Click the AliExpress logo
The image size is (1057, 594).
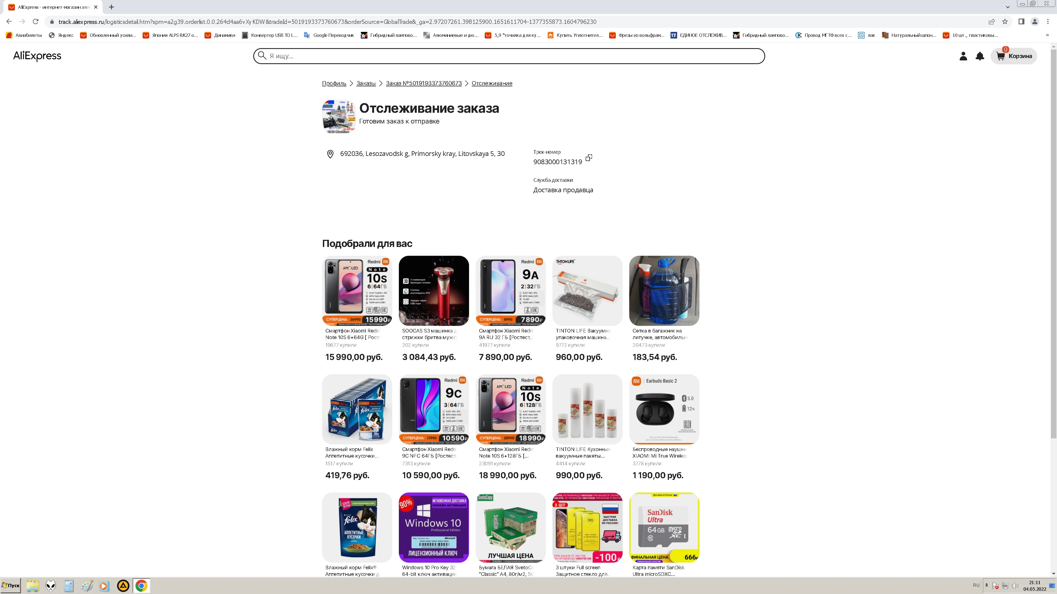(x=37, y=56)
